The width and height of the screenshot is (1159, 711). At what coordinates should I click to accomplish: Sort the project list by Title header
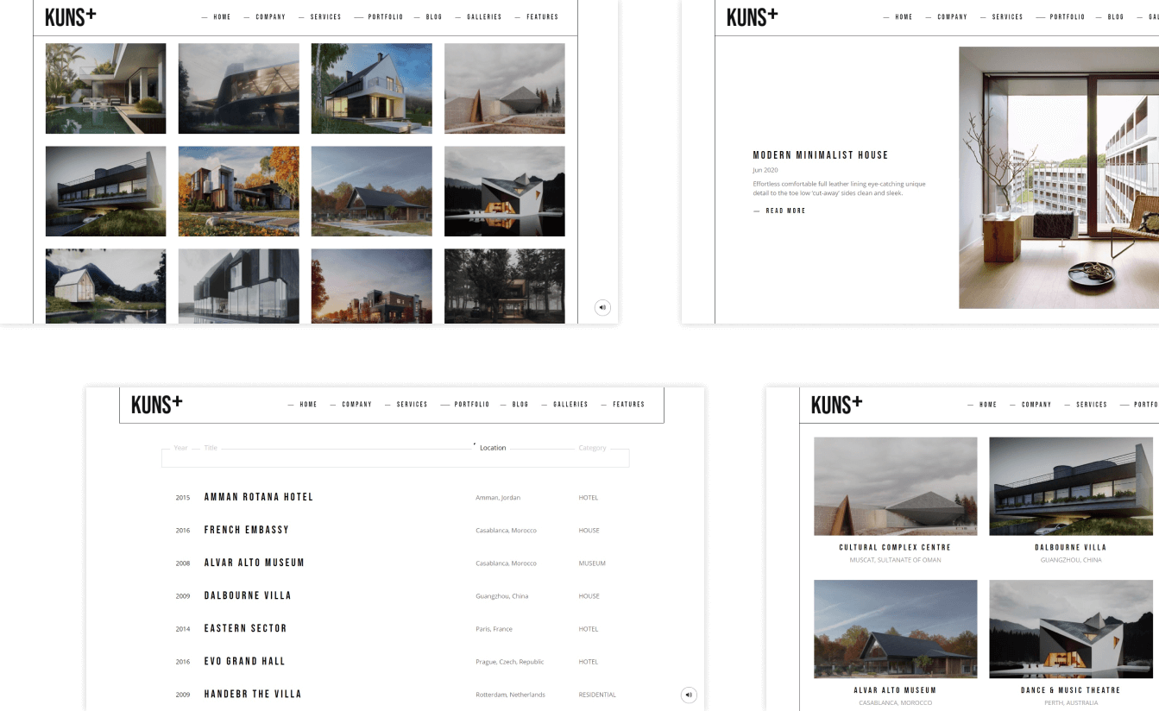tap(211, 448)
